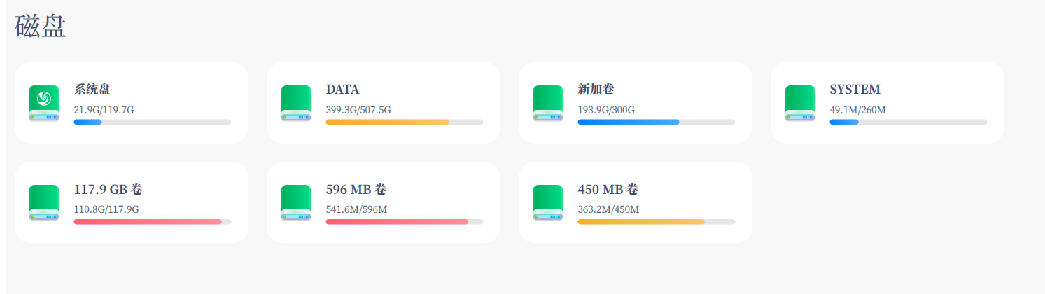Open the DATA disk label
The width and height of the screenshot is (1045, 294).
tap(342, 90)
